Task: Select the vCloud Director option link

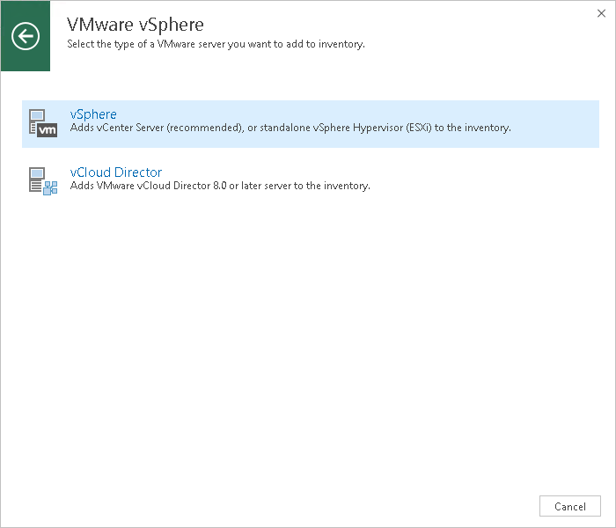Action: tap(116, 172)
